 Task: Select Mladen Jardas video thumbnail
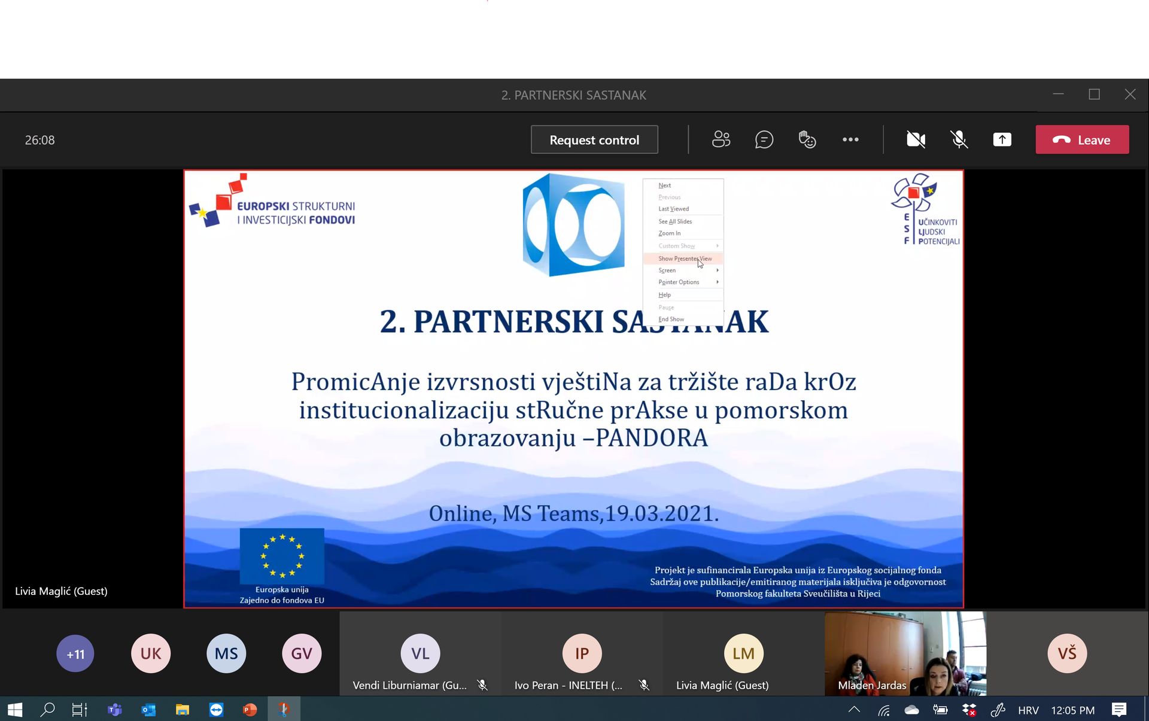pos(905,653)
